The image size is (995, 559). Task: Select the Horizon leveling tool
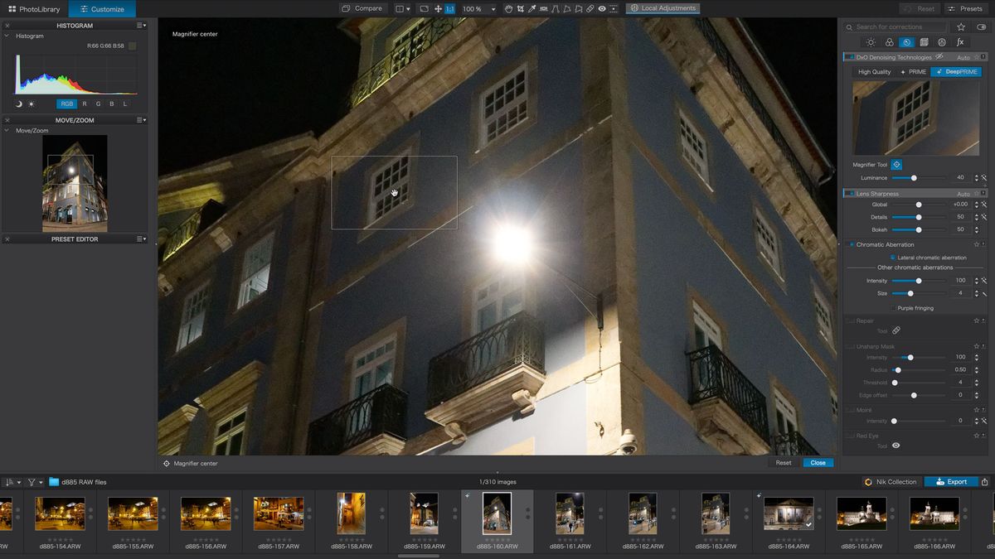(x=543, y=8)
